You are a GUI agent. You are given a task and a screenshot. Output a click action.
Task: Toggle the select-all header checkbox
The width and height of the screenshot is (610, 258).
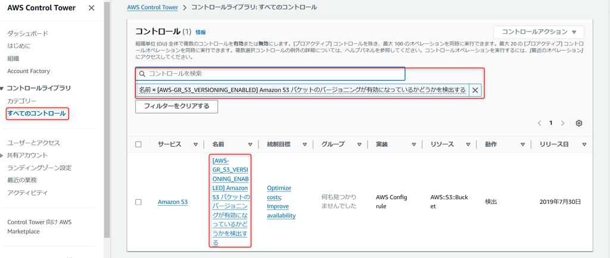point(138,144)
